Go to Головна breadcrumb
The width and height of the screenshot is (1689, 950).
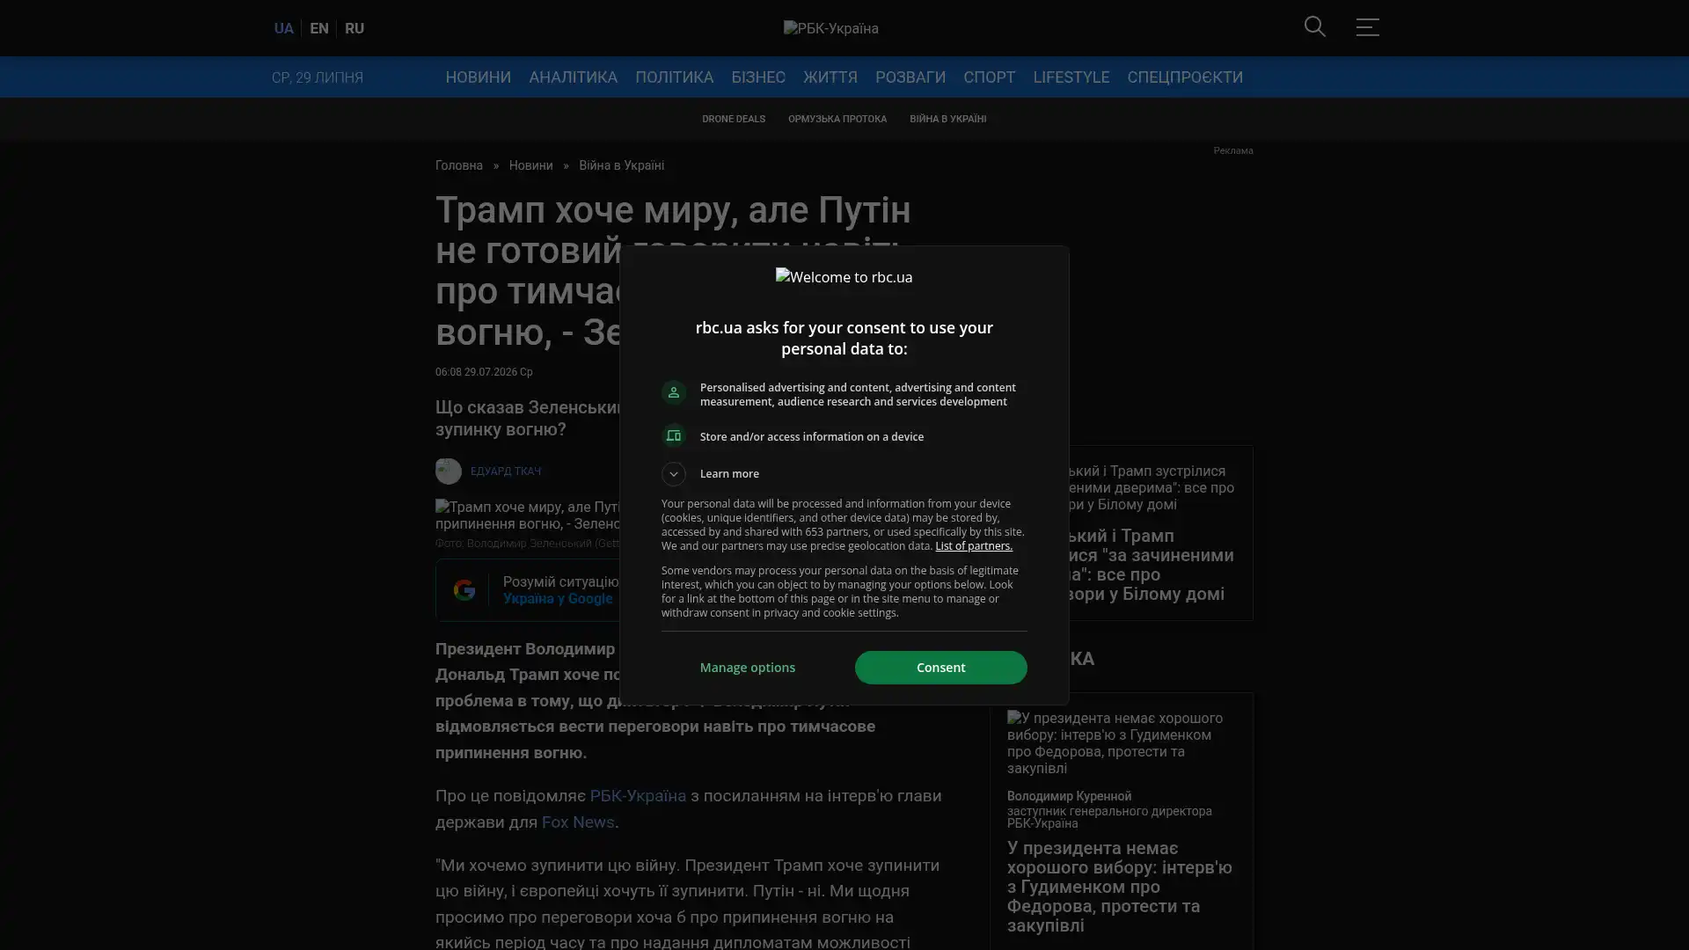(459, 165)
